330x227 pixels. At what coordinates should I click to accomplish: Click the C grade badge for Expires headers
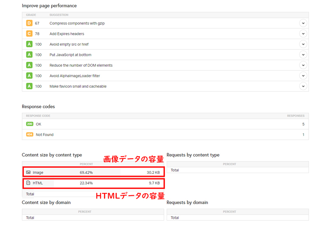pyautogui.click(x=29, y=34)
